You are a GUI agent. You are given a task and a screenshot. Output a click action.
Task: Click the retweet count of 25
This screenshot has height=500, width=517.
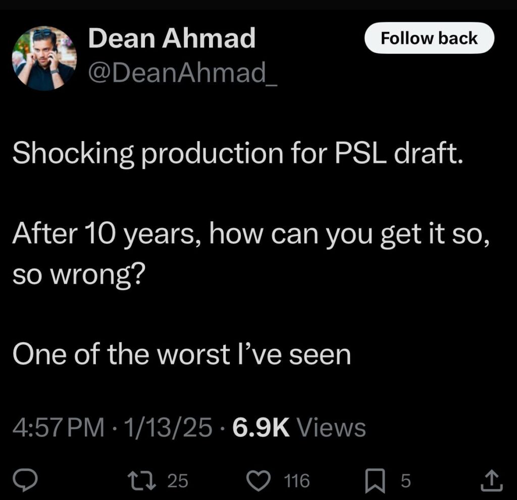(x=177, y=481)
